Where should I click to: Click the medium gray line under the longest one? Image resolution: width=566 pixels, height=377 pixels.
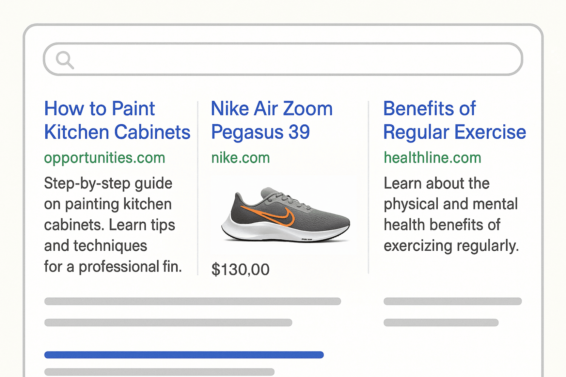coord(168,323)
